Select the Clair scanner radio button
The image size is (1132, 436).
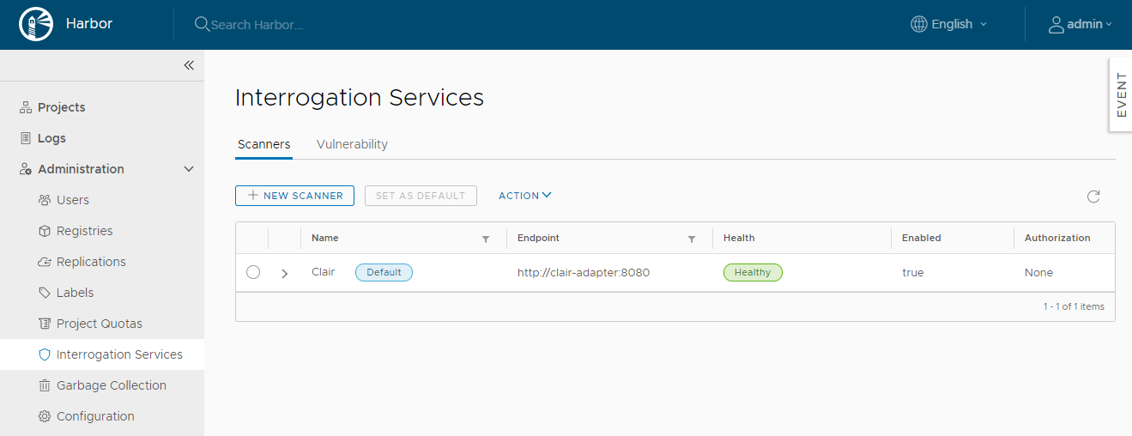pos(253,272)
